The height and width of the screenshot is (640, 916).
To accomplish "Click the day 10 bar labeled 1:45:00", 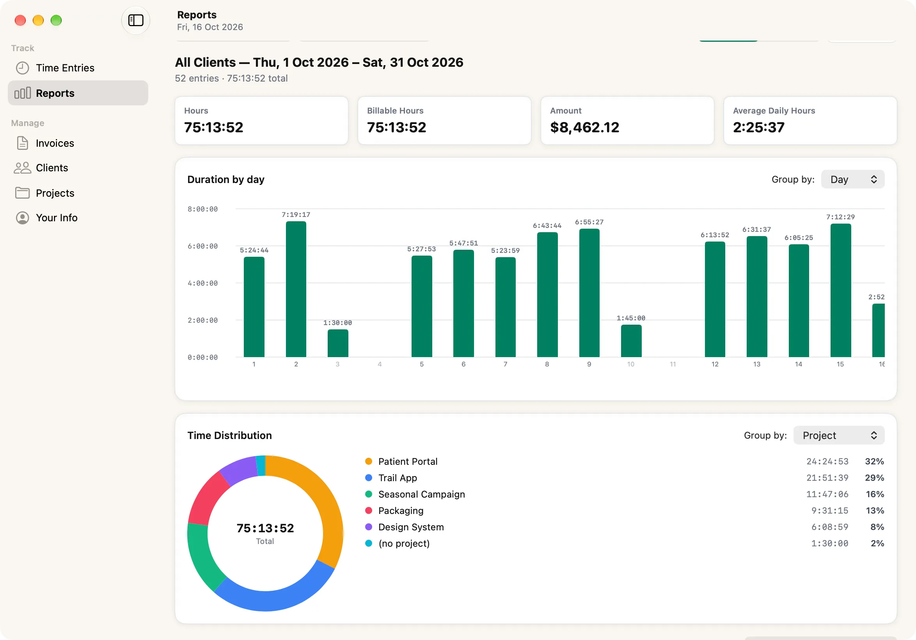I will [x=631, y=341].
